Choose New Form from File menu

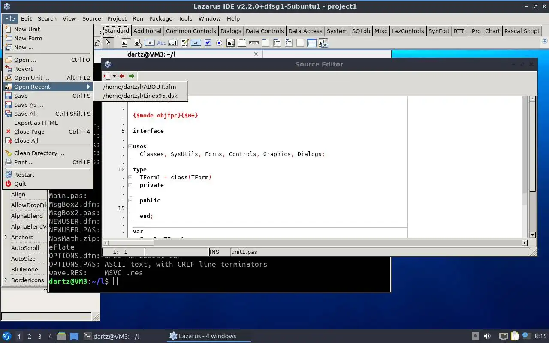pyautogui.click(x=48, y=38)
